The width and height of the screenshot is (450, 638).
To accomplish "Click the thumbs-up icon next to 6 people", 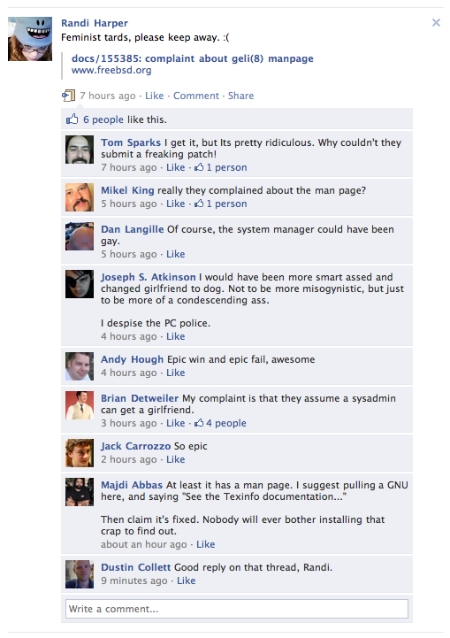I will (x=72, y=119).
